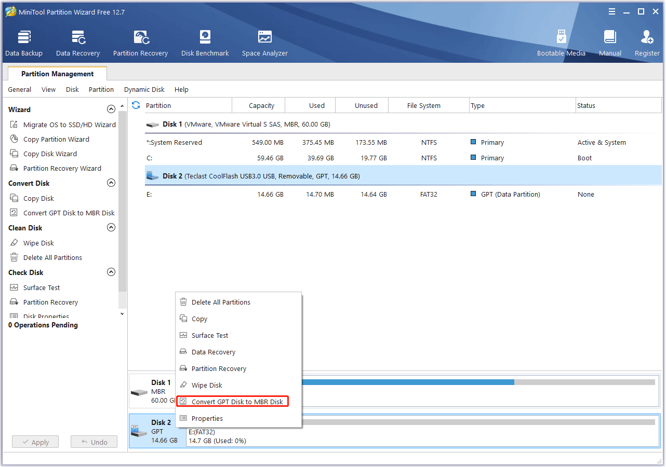This screenshot has height=467, width=666.
Task: Select Disk 1 icon in disk map
Action: (x=139, y=392)
